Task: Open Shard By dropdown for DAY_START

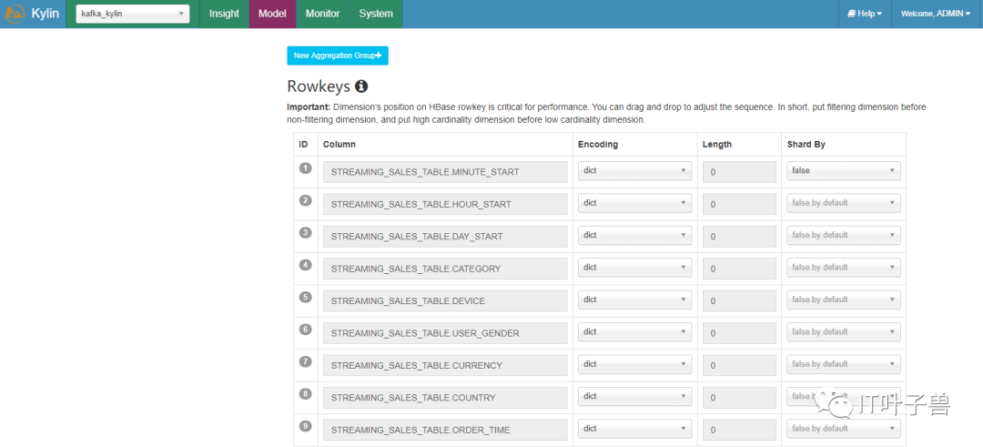Action: pyautogui.click(x=844, y=235)
